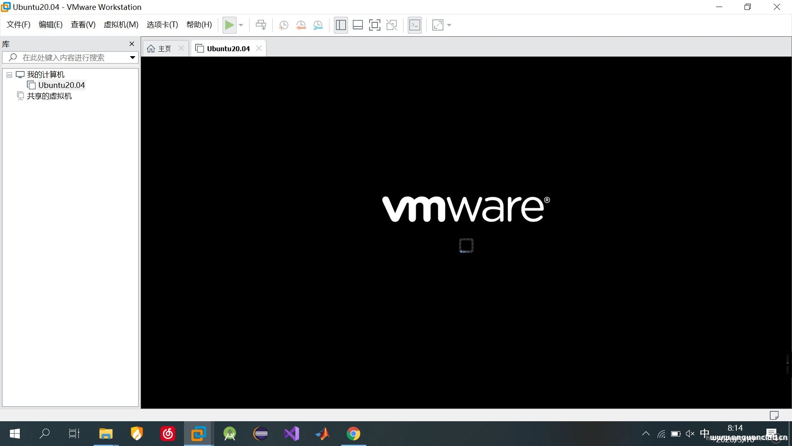Open the 帮助(H) menu

click(199, 24)
